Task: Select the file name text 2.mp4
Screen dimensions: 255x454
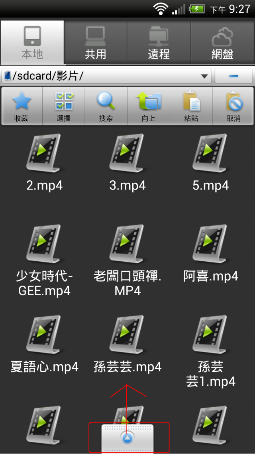Action: pyautogui.click(x=44, y=186)
